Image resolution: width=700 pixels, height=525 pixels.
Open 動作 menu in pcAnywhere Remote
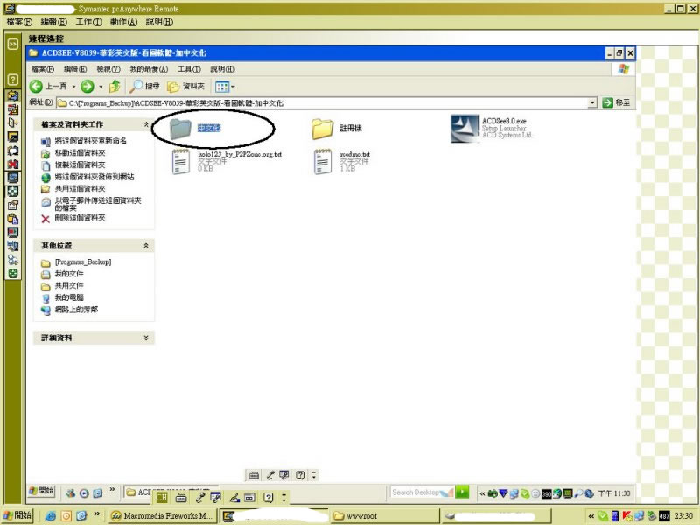pos(123,22)
